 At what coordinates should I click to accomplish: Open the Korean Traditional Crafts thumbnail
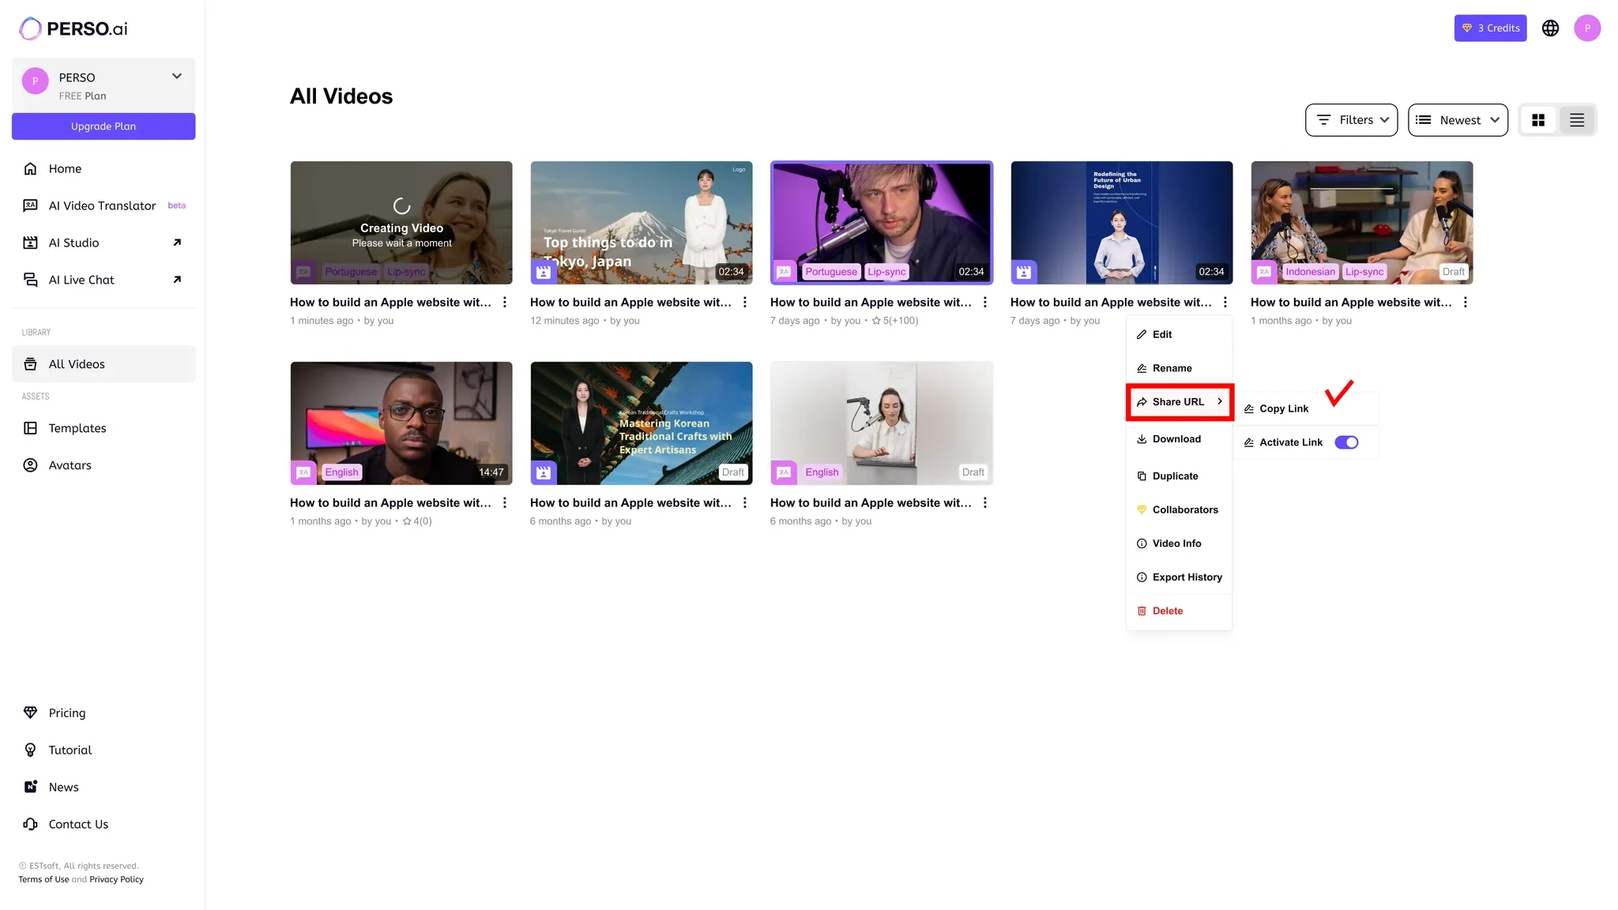642,423
